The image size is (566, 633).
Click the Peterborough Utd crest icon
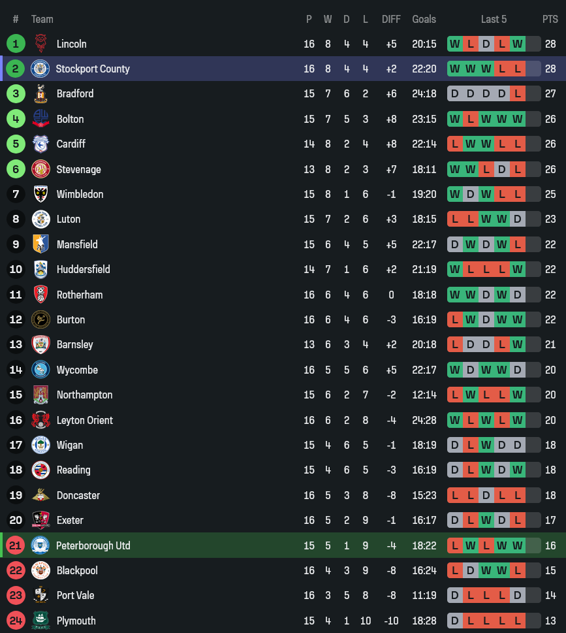(x=40, y=545)
